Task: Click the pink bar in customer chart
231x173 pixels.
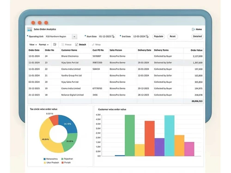Action: pyautogui.click(x=189, y=149)
